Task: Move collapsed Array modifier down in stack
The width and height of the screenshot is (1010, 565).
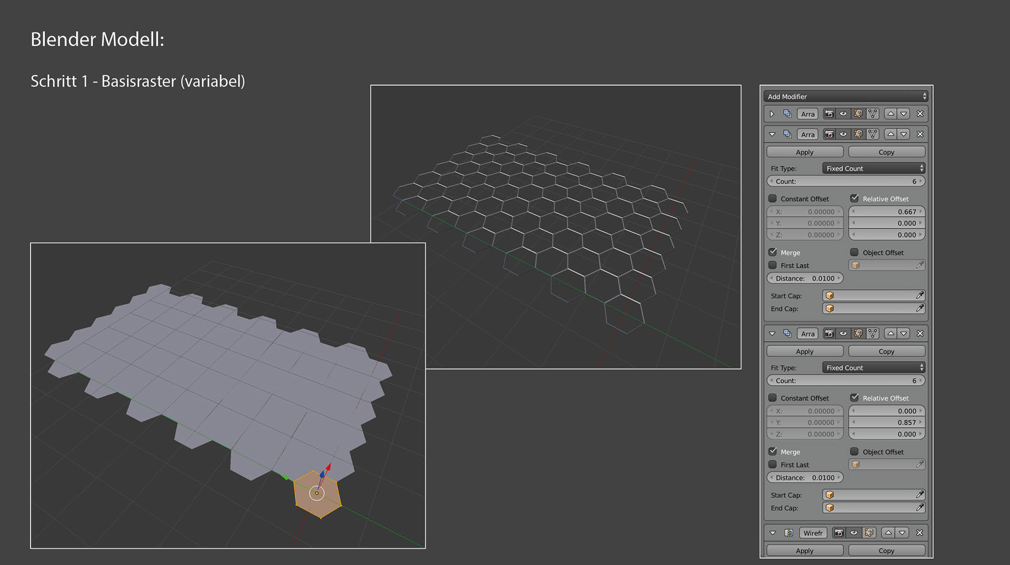Action: tap(904, 114)
